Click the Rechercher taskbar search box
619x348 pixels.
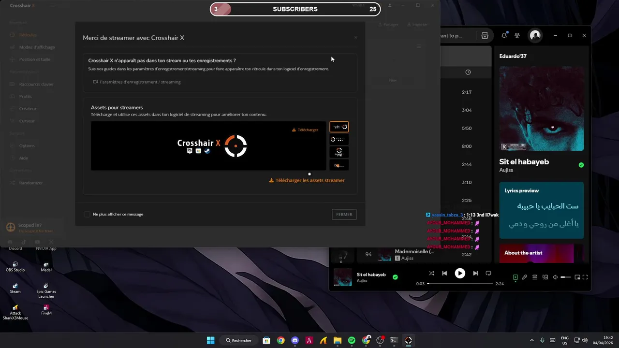click(x=238, y=340)
